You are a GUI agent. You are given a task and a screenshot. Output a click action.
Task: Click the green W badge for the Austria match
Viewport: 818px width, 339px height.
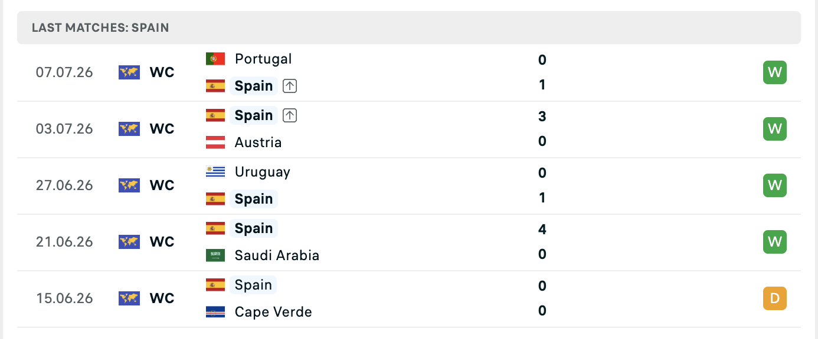[775, 129]
